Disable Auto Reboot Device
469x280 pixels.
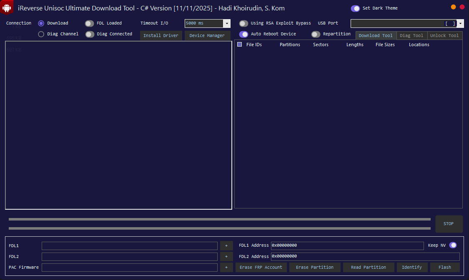tap(243, 34)
